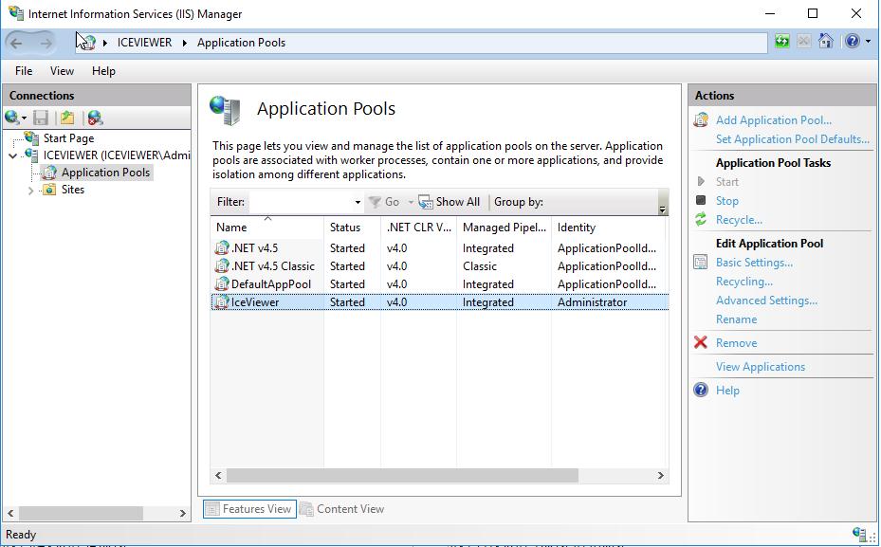Expand the Sites tree node
Image resolution: width=881 pixels, height=547 pixels.
pyautogui.click(x=31, y=191)
